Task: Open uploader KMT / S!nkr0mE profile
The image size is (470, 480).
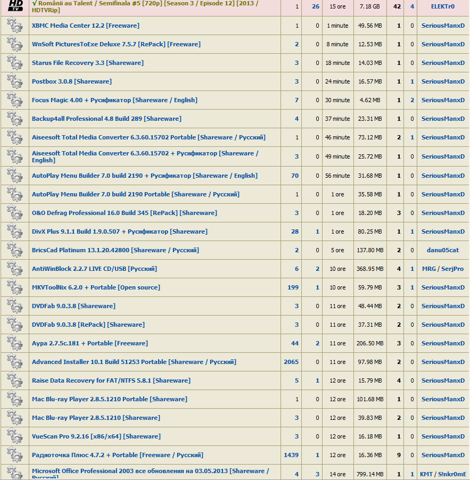Action: click(443, 474)
